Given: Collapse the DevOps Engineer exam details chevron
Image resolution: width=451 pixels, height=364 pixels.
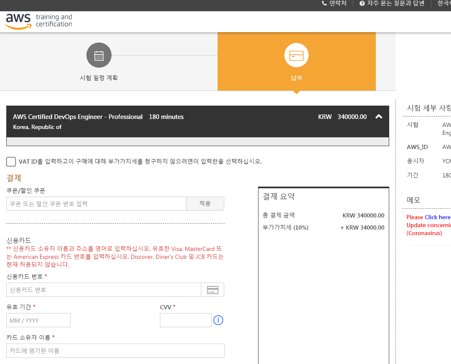Looking at the screenshot, I should (379, 116).
